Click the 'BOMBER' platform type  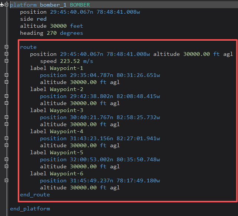[80, 5]
